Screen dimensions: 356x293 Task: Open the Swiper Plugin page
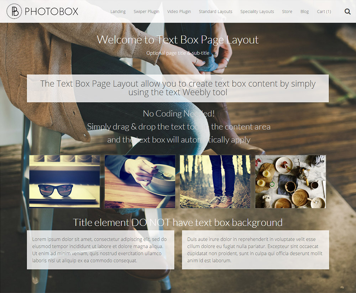click(x=146, y=12)
